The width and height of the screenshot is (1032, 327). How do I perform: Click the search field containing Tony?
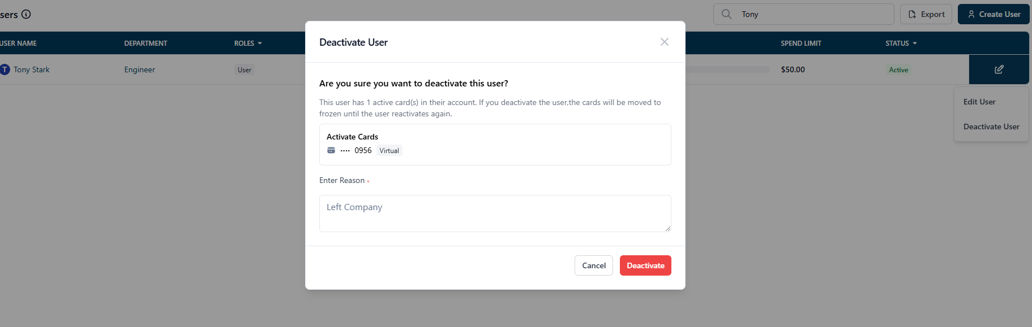point(804,14)
